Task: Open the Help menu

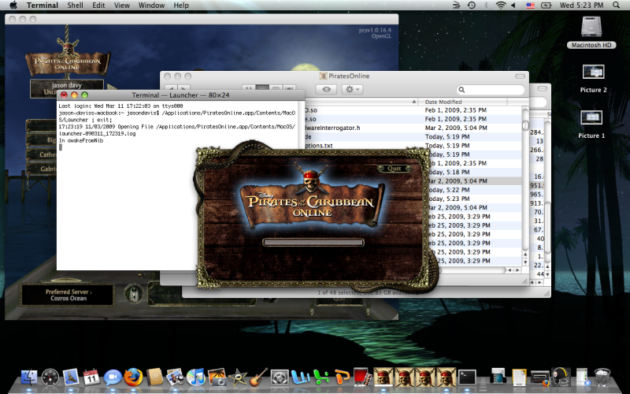Action: (181, 6)
